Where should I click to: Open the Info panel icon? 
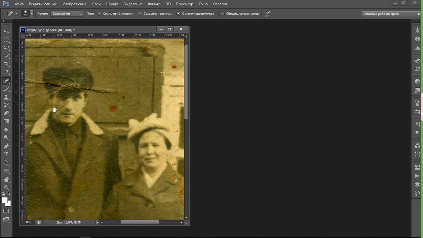click(x=417, y=39)
